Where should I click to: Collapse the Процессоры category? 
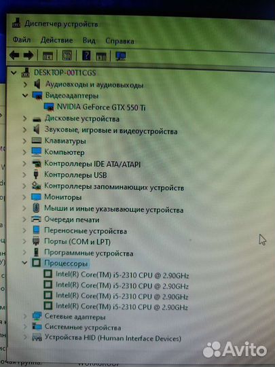[24, 262]
